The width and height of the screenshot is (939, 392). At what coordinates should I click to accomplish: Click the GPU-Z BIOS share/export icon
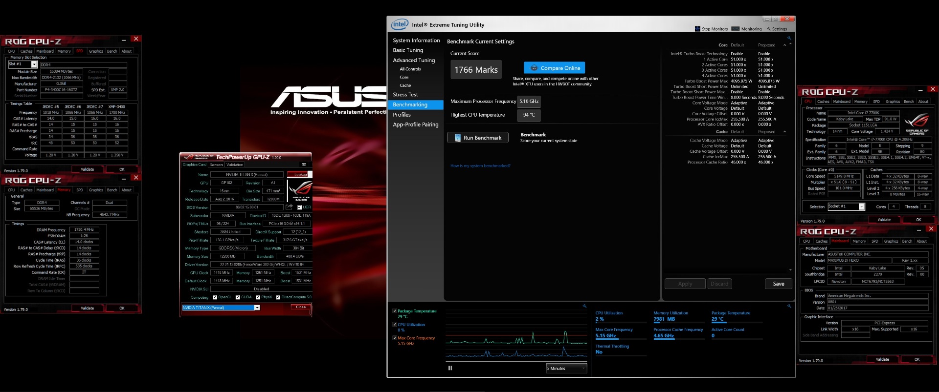tap(289, 207)
